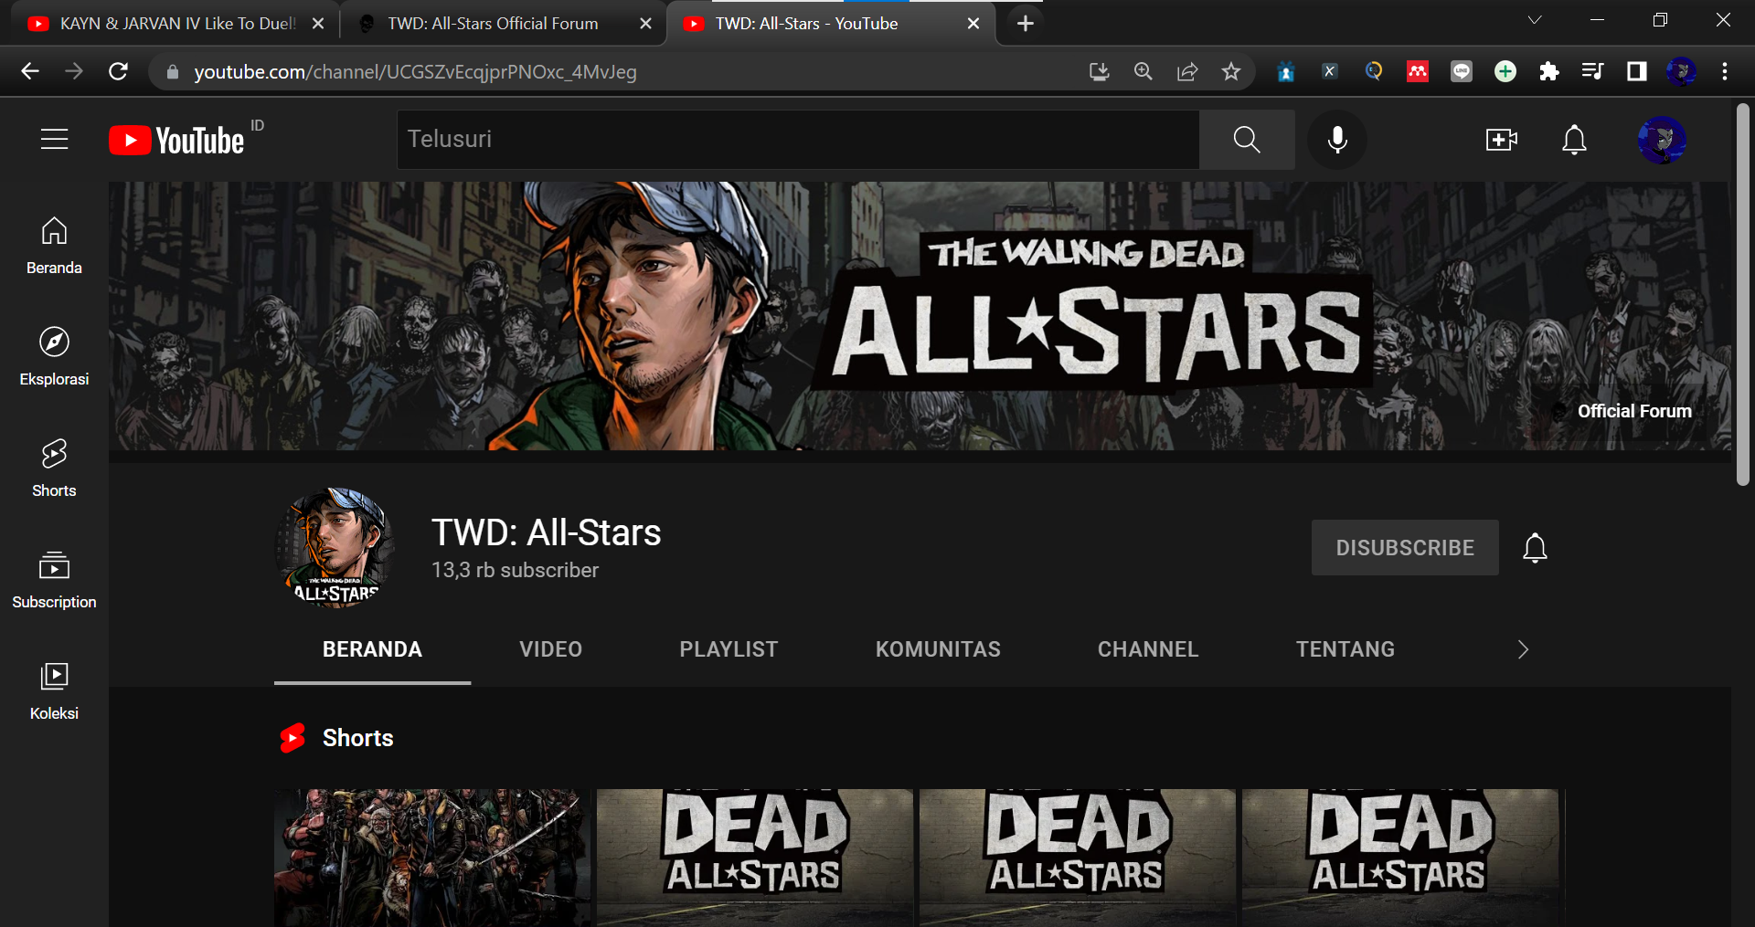The height and width of the screenshot is (927, 1755).
Task: Bookmark this page with the star icon
Action: click(x=1231, y=71)
